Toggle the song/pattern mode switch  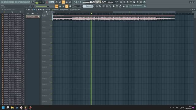37,2
